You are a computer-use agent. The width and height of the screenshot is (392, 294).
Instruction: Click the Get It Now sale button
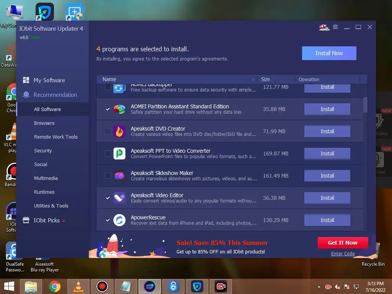343,242
